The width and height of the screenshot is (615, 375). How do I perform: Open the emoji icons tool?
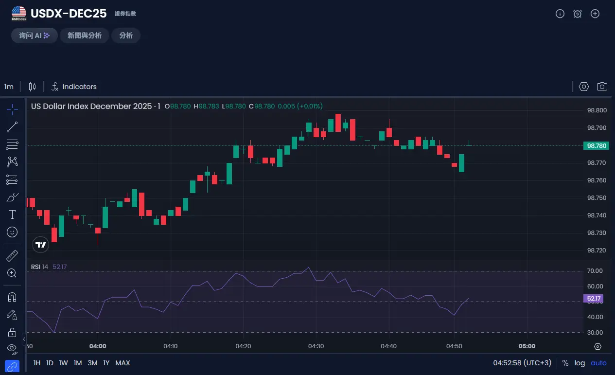point(12,232)
